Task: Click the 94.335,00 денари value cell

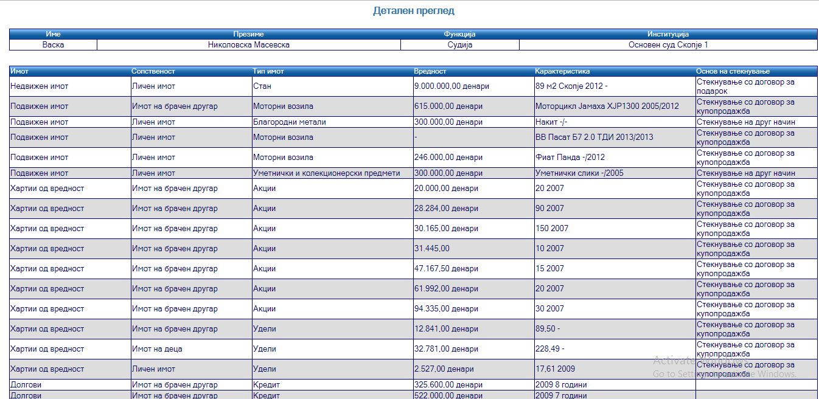Action: click(446, 309)
